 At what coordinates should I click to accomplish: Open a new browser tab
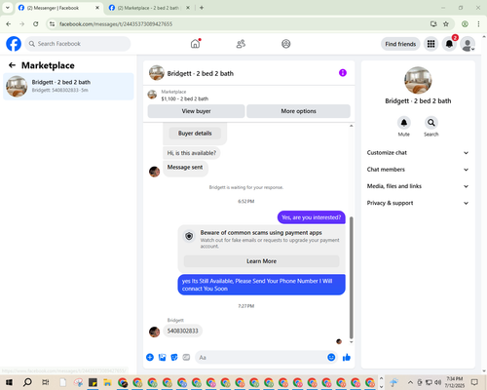[x=202, y=8]
